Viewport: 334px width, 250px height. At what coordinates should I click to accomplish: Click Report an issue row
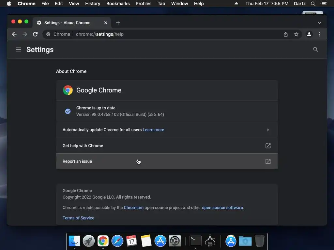(x=167, y=161)
